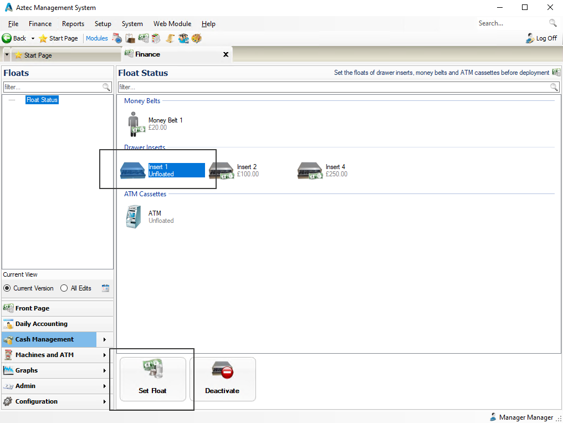Viewport: 563px width, 423px height.
Task: Click the Float Status filter search field
Action: click(x=332, y=87)
